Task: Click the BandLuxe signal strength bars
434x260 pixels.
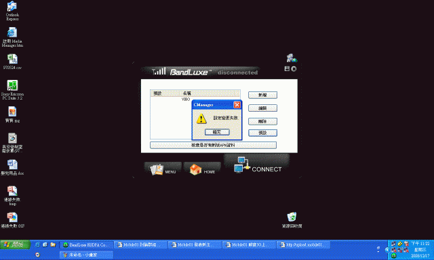Action: point(159,71)
